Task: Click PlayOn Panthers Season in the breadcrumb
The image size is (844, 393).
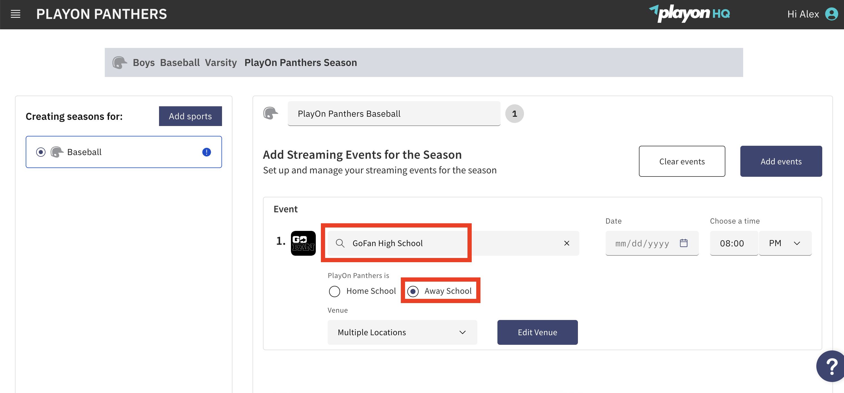Action: pyautogui.click(x=301, y=62)
